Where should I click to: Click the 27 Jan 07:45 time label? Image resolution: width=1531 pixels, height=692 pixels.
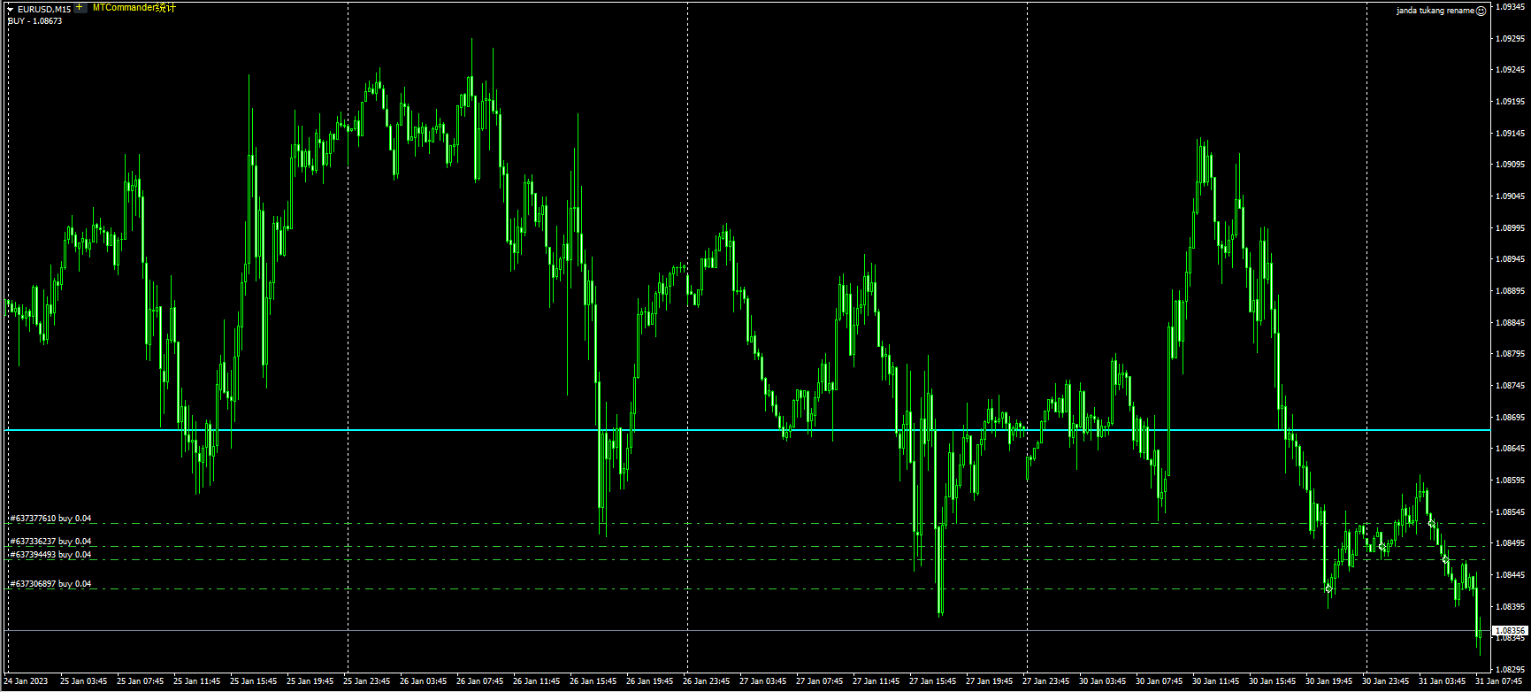coord(821,682)
